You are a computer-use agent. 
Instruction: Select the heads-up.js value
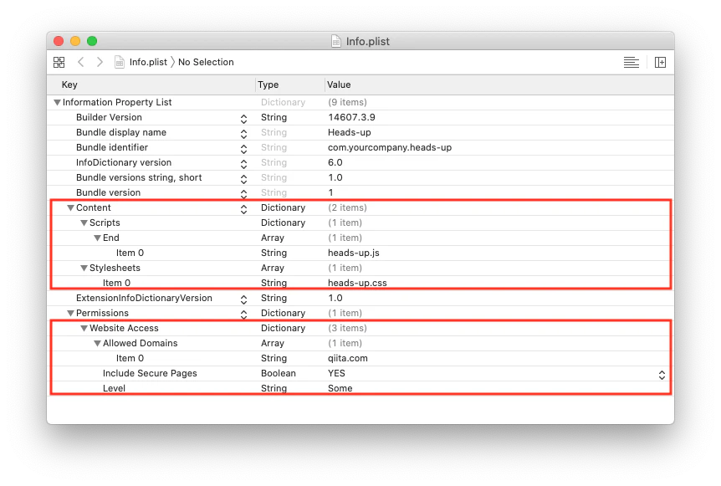(354, 253)
